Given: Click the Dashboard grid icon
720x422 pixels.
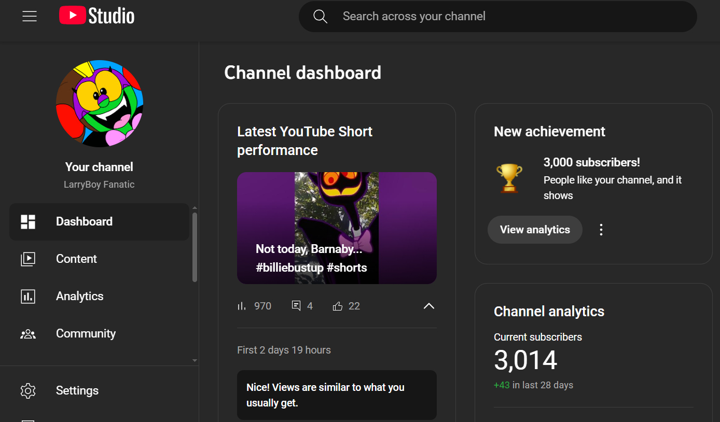Looking at the screenshot, I should tap(28, 222).
